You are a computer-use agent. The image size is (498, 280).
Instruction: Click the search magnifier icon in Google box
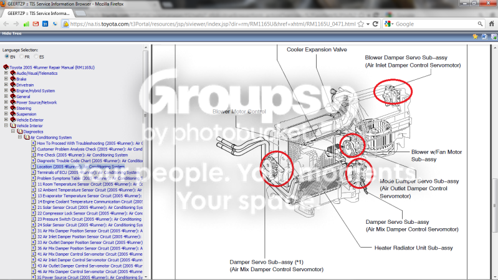(480, 24)
